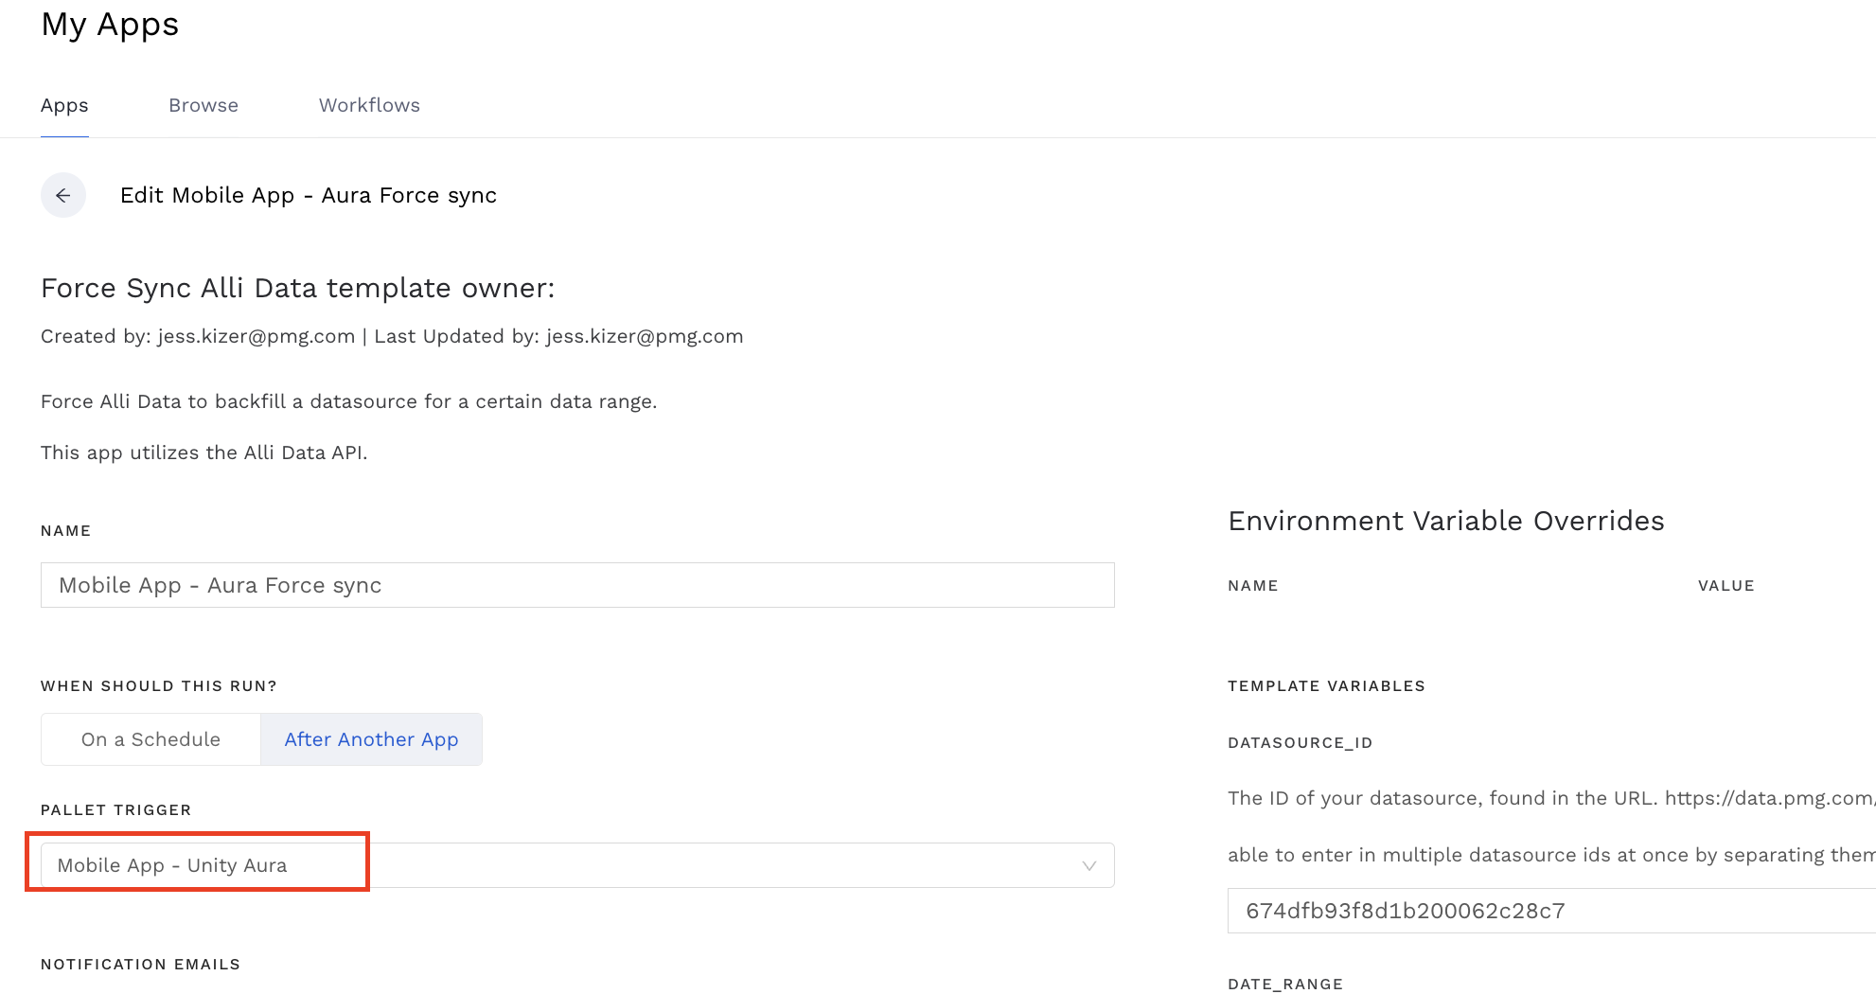Switch to the Workflows tab
1876x994 pixels.
click(369, 105)
